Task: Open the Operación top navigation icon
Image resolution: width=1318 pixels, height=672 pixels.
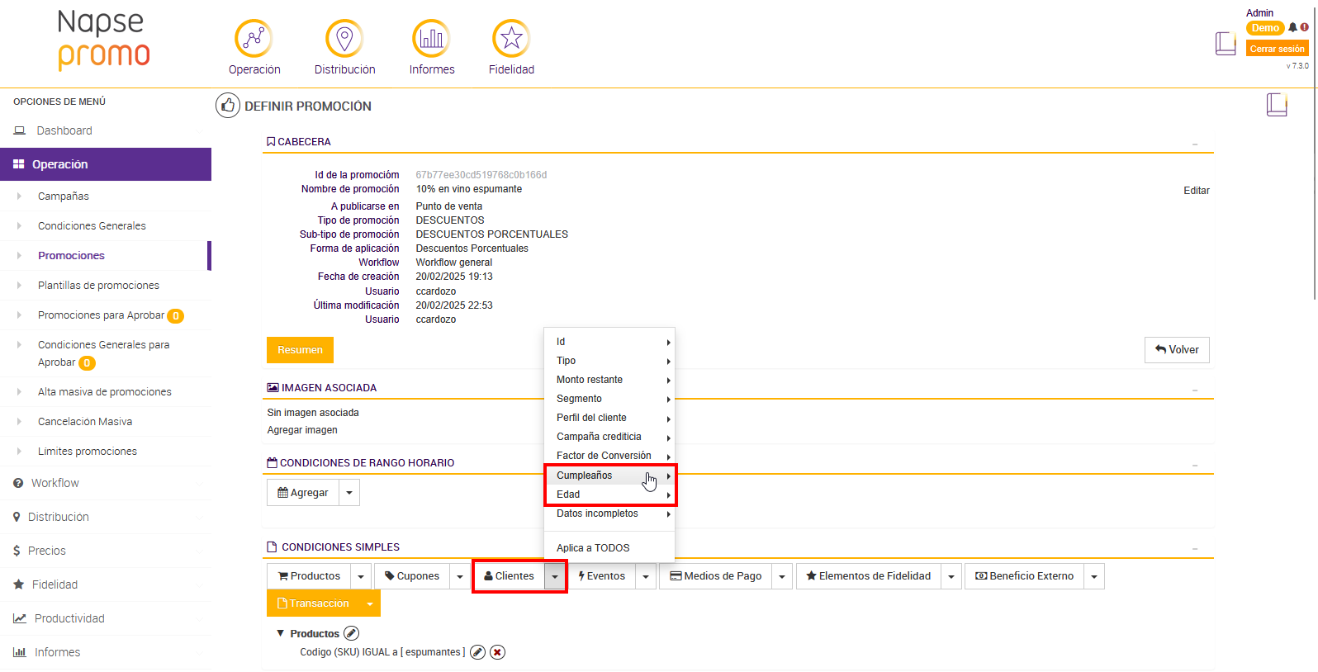Action: tap(254, 39)
